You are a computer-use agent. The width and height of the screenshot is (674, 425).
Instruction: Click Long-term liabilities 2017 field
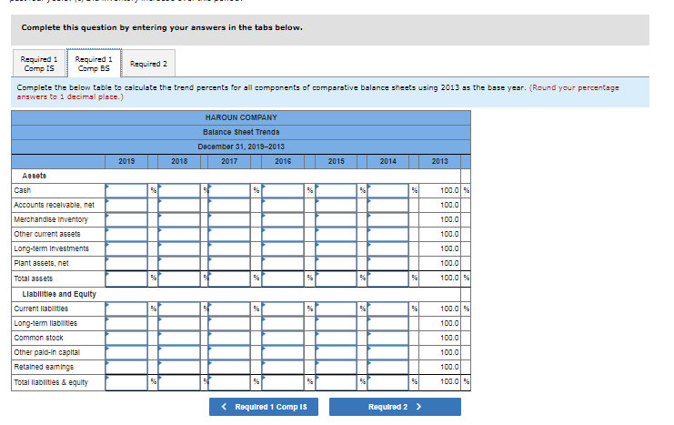click(229, 323)
